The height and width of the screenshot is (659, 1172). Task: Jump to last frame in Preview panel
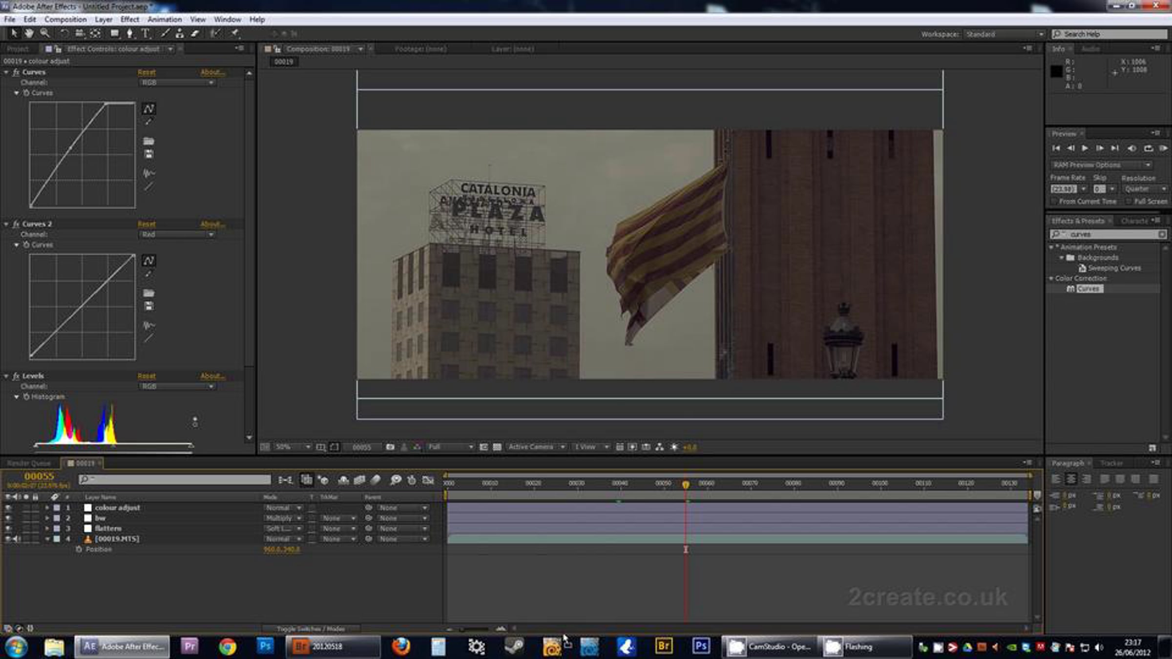point(1115,148)
